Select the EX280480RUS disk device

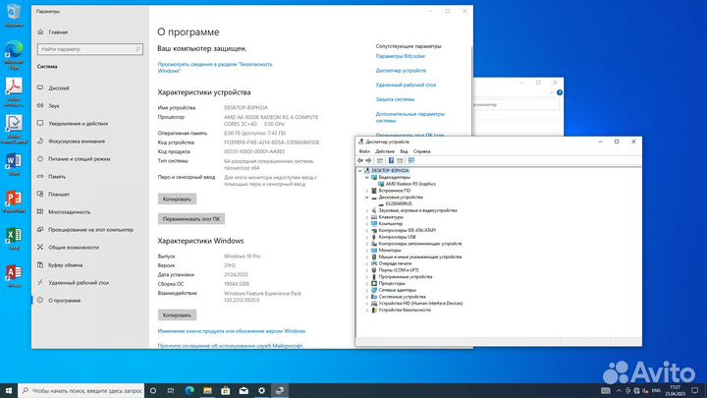[398, 204]
